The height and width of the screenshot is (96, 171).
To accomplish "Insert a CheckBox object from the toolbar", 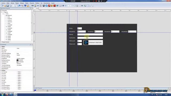I will (63, 6).
